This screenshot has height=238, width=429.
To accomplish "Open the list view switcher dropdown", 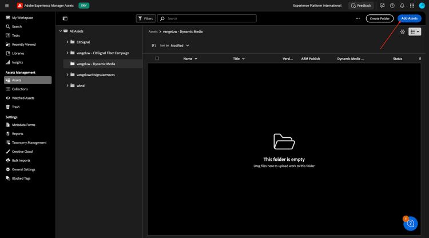I will pyautogui.click(x=415, y=31).
